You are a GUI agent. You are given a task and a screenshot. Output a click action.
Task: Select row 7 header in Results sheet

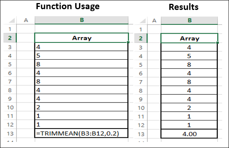pyautogui.click(x=141, y=82)
